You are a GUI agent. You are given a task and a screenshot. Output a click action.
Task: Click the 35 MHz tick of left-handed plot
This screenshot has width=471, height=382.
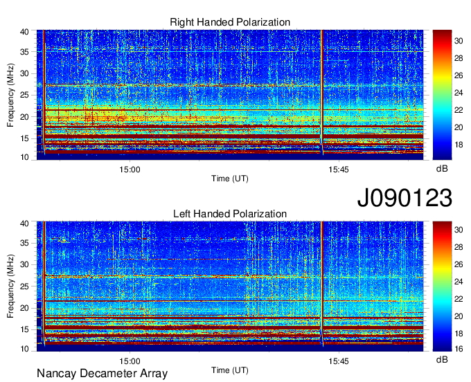[24, 244]
